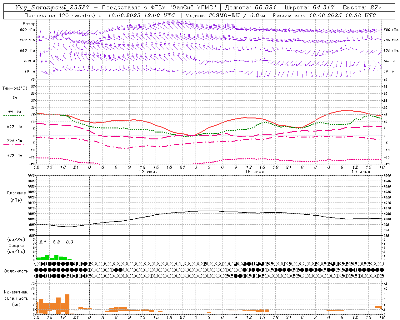Image resolution: width=400 pixels, height=320 pixels.
Task: Click the Облачность cloud cover label
Action: tap(16, 271)
